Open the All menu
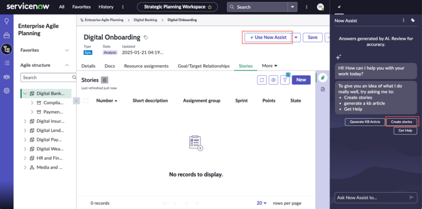This screenshot has width=422, height=209. [x=62, y=7]
